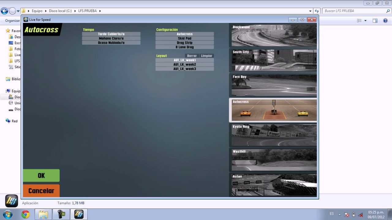Image resolution: width=392 pixels, height=220 pixels.
Task: Select weather Ocaso Nublado/a
Action: point(111,43)
